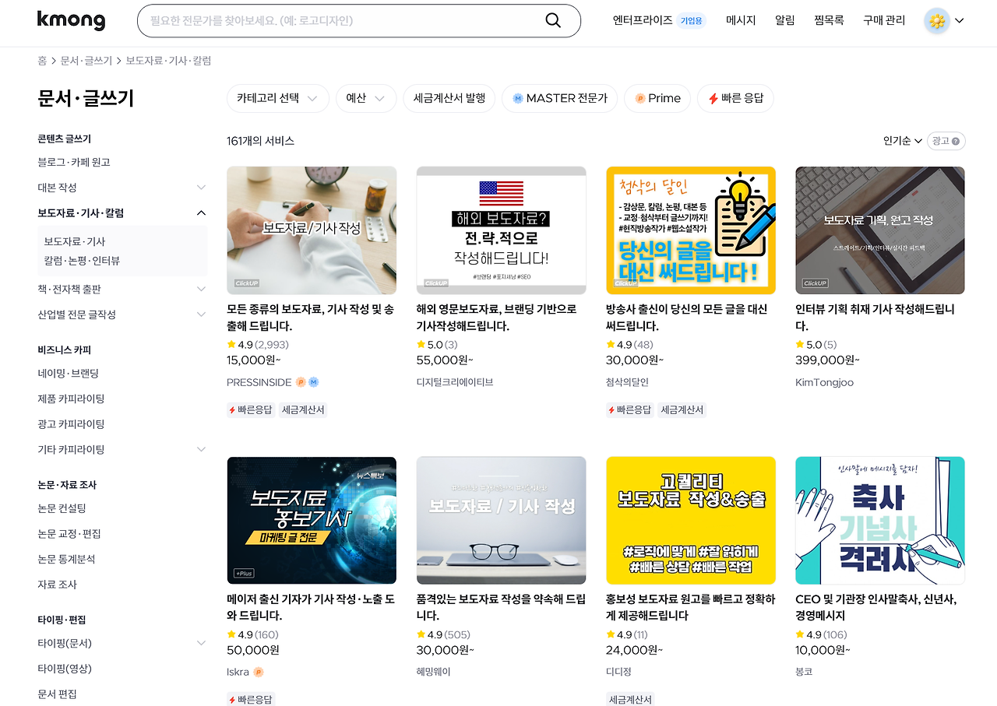
Task: Click seller name Iskra
Action: 238,672
